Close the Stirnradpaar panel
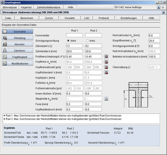This screenshot has height=155, width=167. pos(163,12)
